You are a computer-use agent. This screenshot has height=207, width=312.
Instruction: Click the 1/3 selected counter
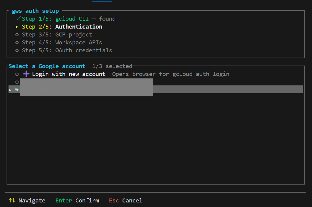pos(112,66)
